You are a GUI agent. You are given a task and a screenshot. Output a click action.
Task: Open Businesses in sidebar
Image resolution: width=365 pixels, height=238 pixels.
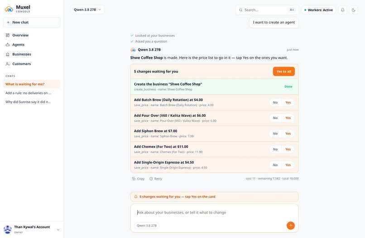tap(32, 54)
